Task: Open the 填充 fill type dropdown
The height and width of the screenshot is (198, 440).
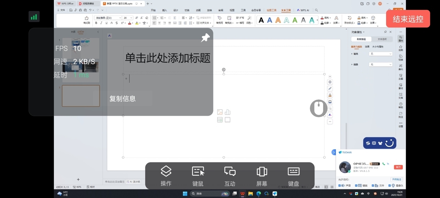Action: 381,54
